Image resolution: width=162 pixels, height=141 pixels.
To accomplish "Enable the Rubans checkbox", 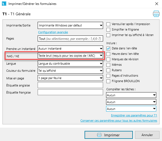I will pos(108,70).
